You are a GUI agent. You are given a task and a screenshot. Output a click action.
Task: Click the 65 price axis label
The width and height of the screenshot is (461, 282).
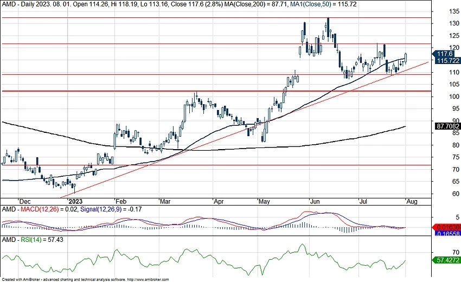tap(456, 182)
